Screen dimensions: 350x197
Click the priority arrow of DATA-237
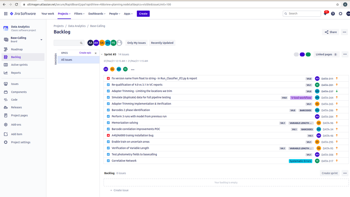tap(337, 91)
